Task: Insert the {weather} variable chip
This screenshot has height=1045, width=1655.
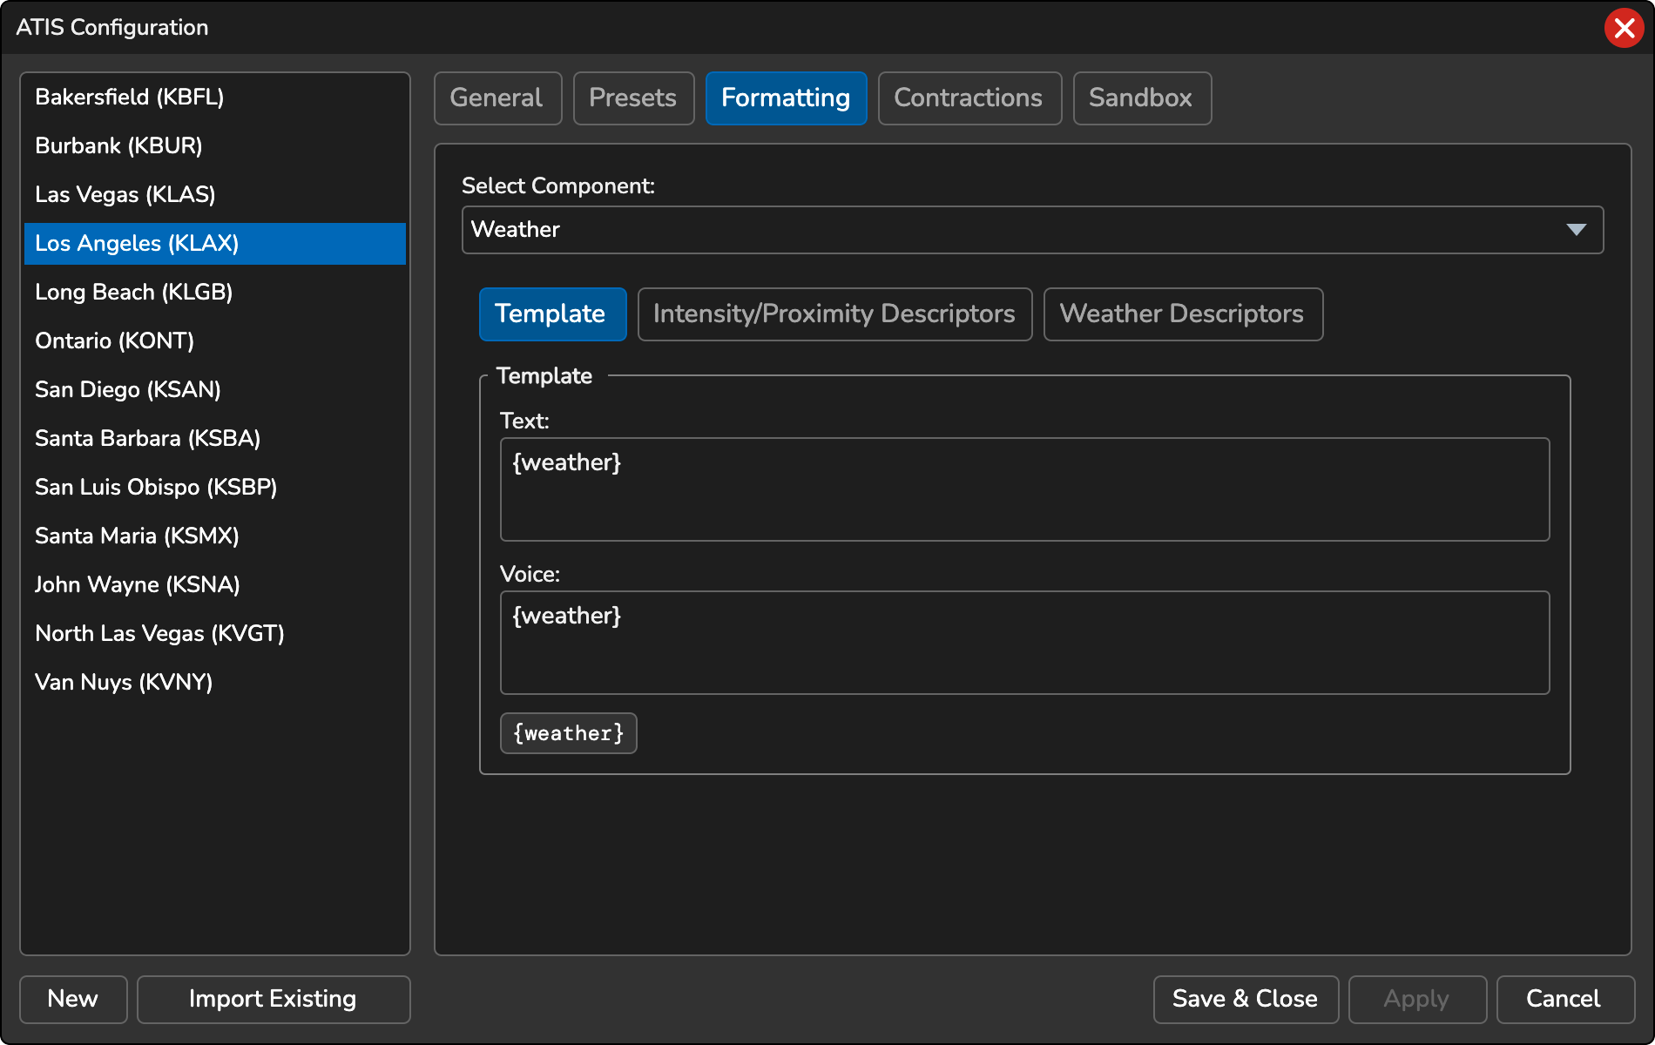Action: (x=568, y=733)
